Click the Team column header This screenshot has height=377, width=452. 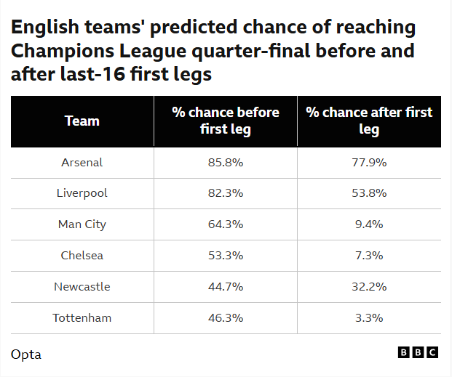coord(82,121)
